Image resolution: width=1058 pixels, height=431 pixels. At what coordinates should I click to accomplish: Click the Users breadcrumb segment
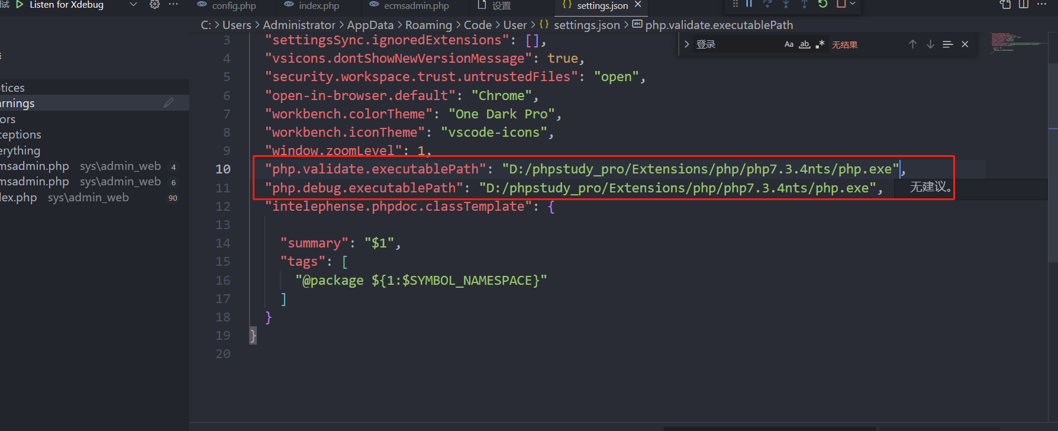(x=237, y=25)
